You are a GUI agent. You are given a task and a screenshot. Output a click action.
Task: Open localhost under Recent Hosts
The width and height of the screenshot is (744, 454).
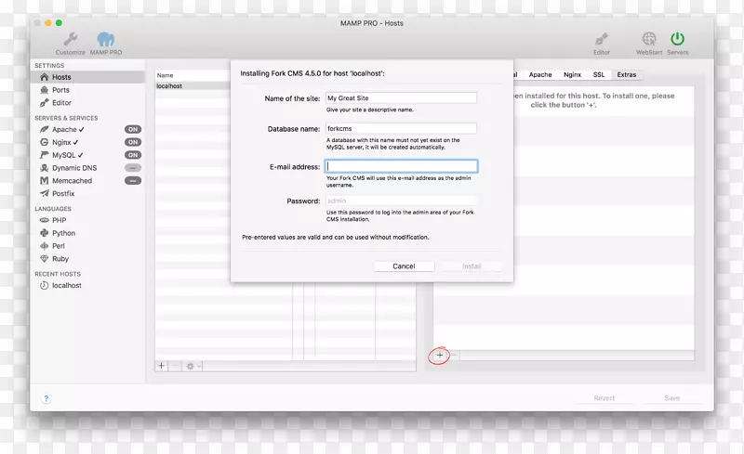[66, 286]
